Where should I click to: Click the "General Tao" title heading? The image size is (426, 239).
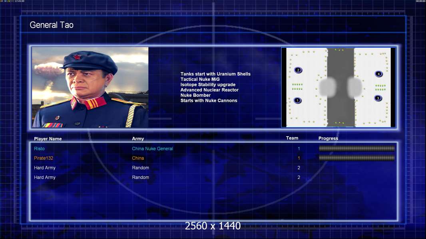click(52, 25)
